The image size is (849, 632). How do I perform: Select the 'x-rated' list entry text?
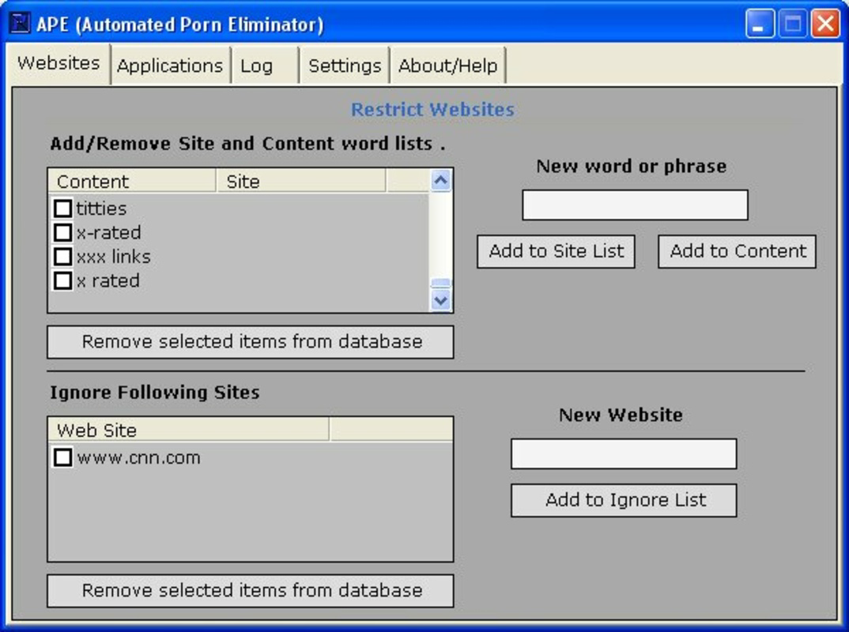coord(108,233)
